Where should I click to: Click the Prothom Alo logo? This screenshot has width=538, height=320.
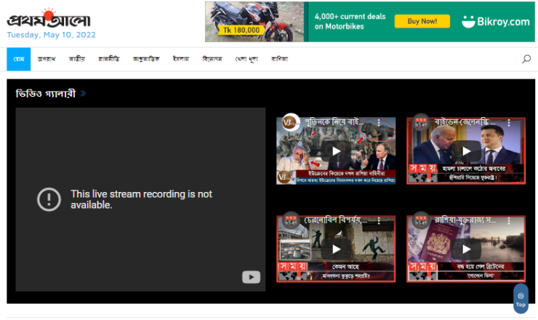click(x=51, y=17)
